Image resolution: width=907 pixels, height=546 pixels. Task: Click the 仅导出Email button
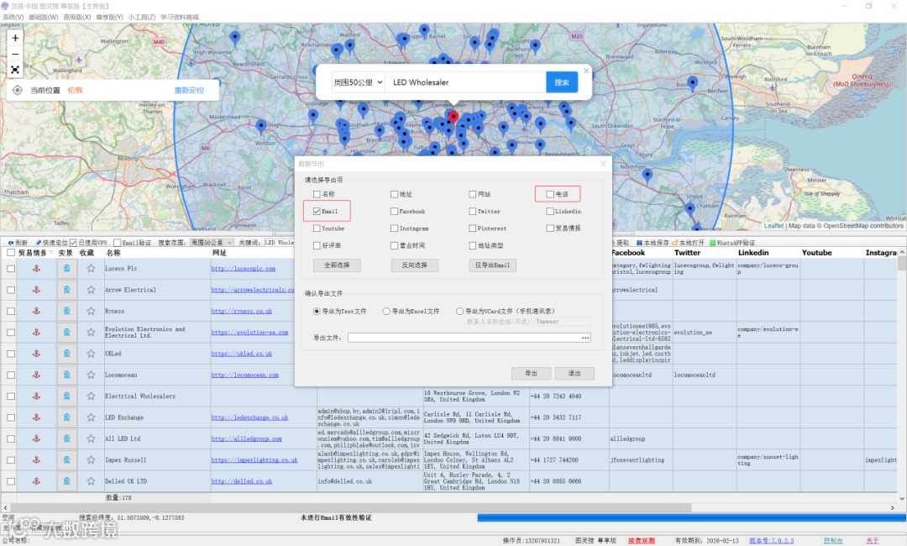(x=492, y=265)
